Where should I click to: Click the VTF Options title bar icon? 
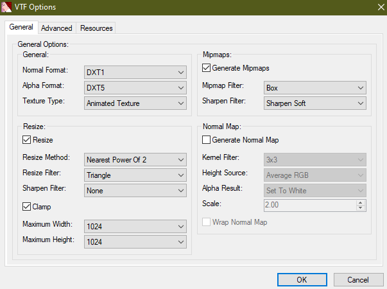(8, 7)
